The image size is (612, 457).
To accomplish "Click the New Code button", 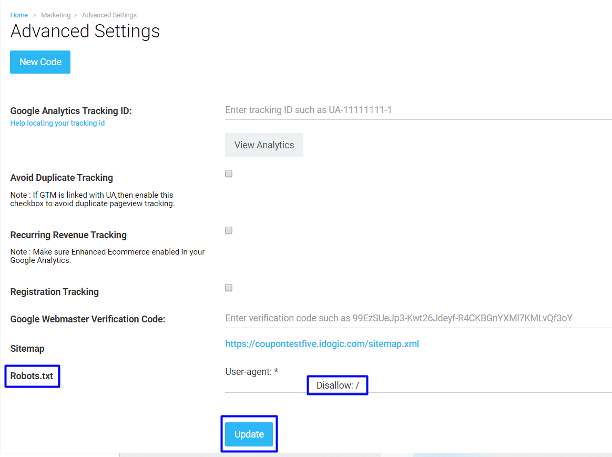I will tap(40, 62).
